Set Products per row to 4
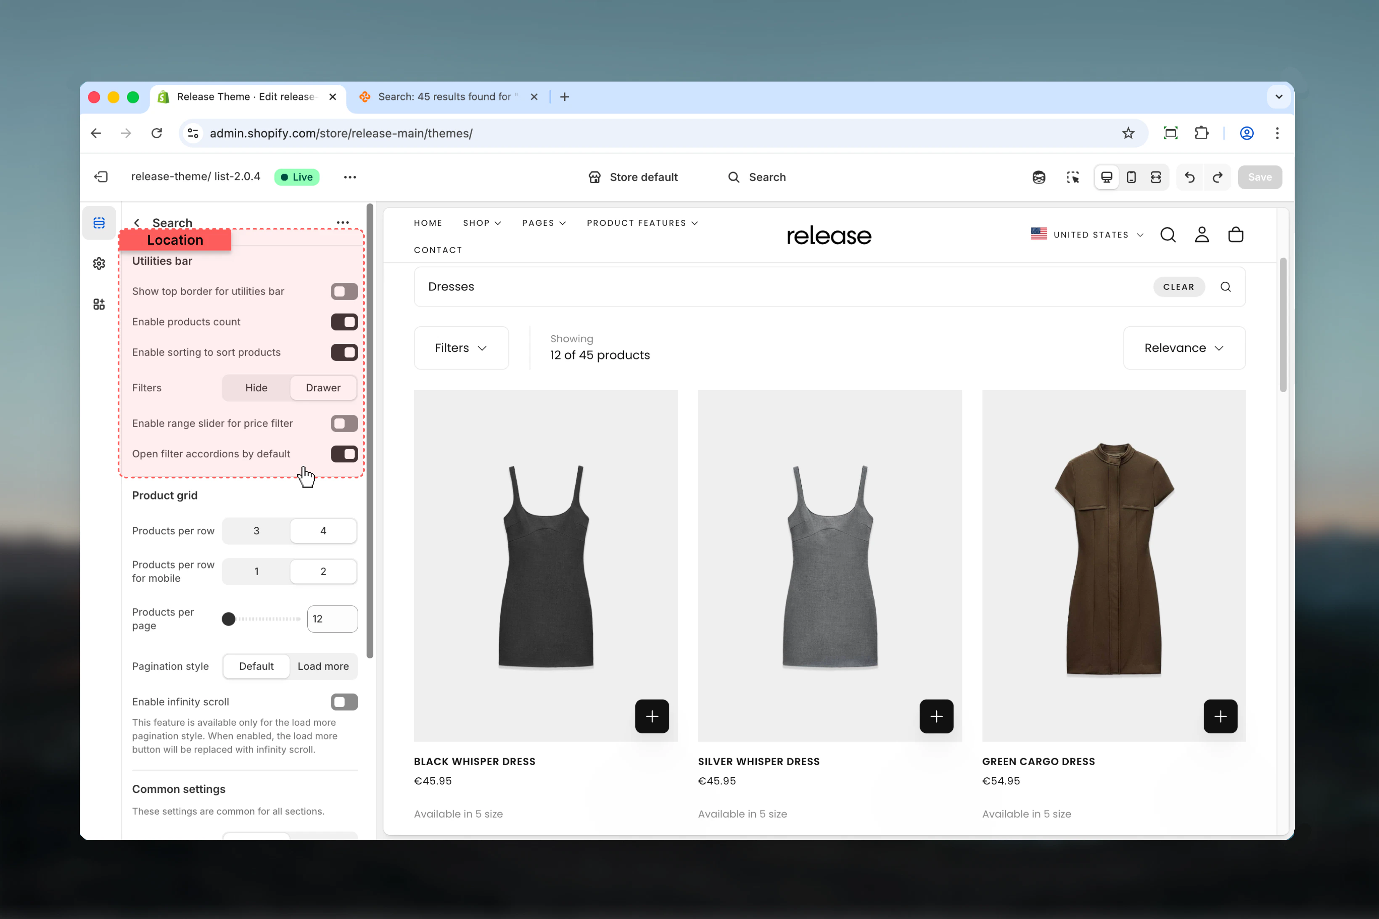This screenshot has height=919, width=1379. (323, 531)
